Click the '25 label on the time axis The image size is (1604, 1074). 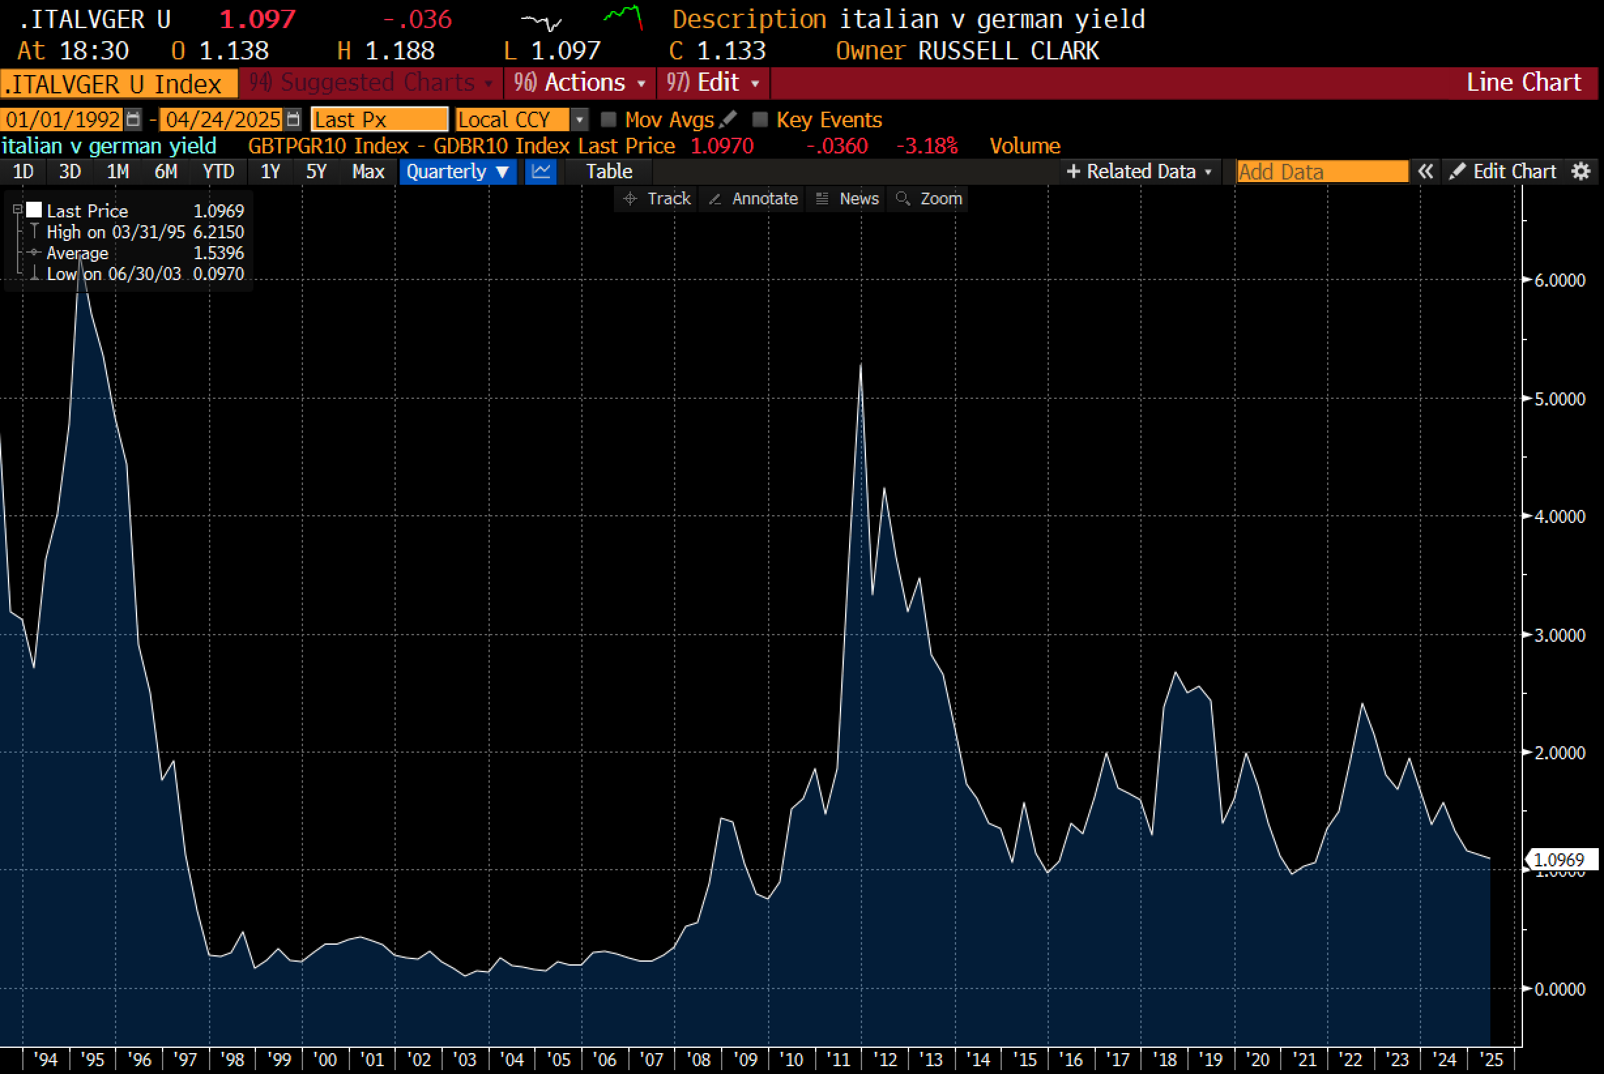click(x=1491, y=1060)
